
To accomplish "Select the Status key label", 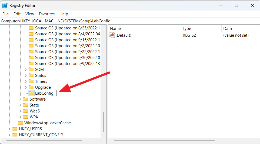I will pos(41,75).
